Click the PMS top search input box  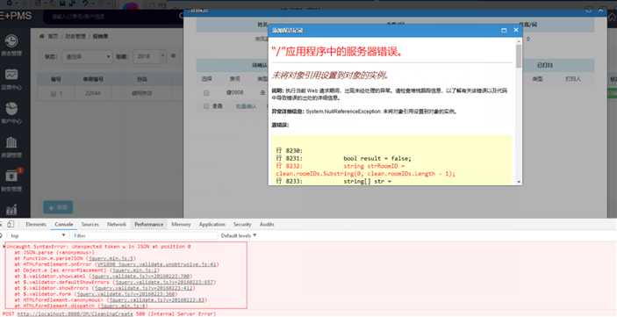tap(114, 17)
